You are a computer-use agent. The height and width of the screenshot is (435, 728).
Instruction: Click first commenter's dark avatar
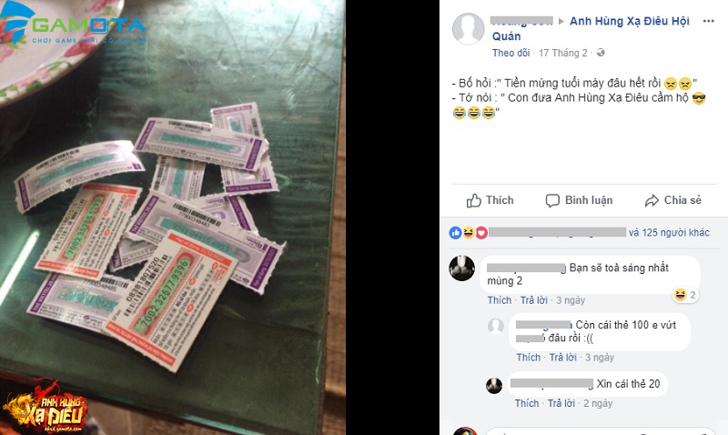click(x=462, y=268)
